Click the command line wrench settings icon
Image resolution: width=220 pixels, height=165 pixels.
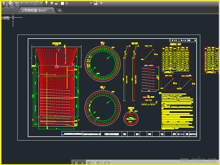tap(82, 163)
